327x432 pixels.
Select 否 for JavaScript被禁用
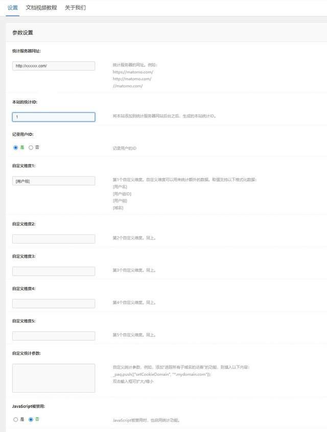click(x=31, y=419)
